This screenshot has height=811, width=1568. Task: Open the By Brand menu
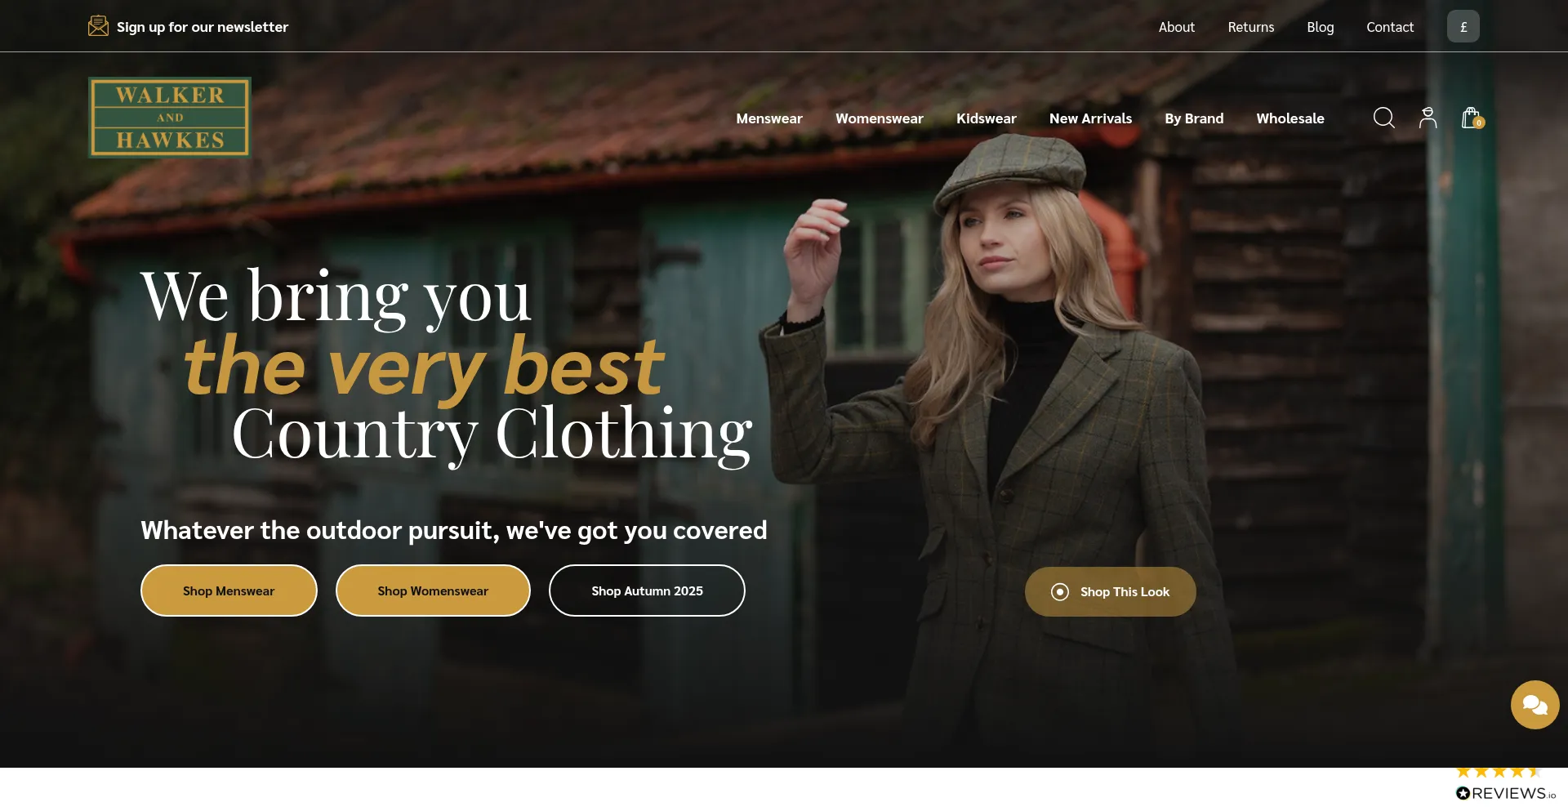pos(1194,118)
